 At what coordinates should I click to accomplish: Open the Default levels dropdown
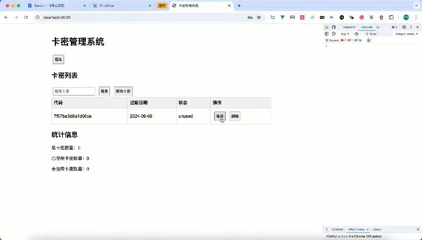click(406, 34)
